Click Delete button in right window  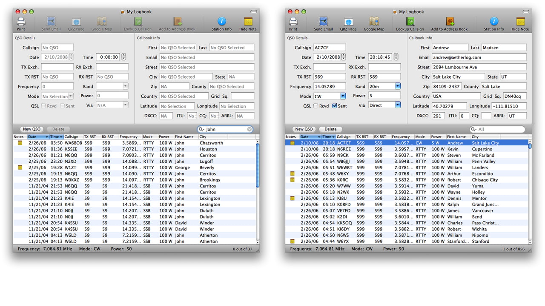(x=330, y=129)
